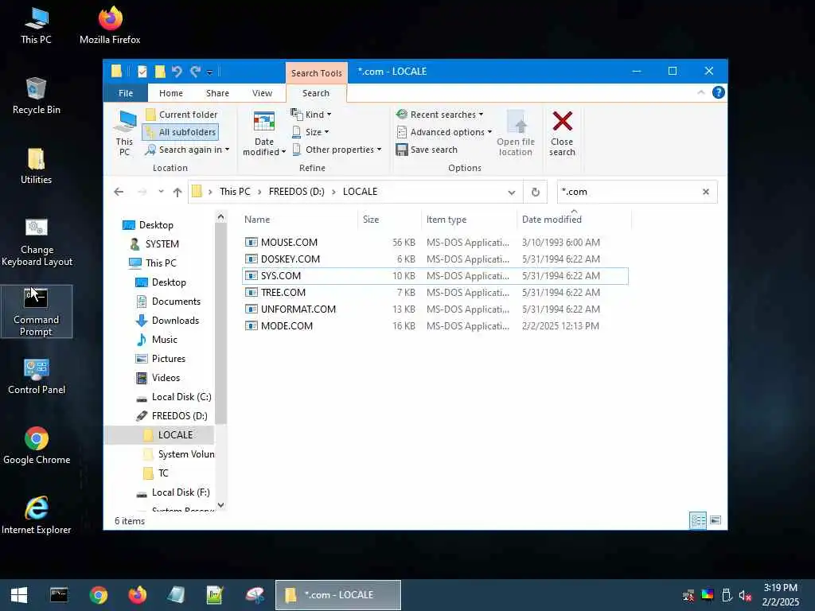815x611 pixels.
Task: Clear the search box with X
Action: click(706, 192)
